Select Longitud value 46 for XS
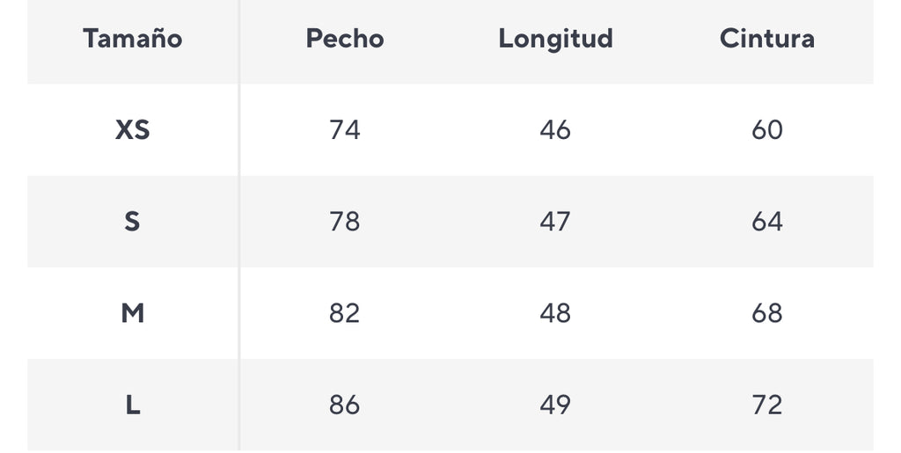The width and height of the screenshot is (901, 453). click(x=555, y=130)
